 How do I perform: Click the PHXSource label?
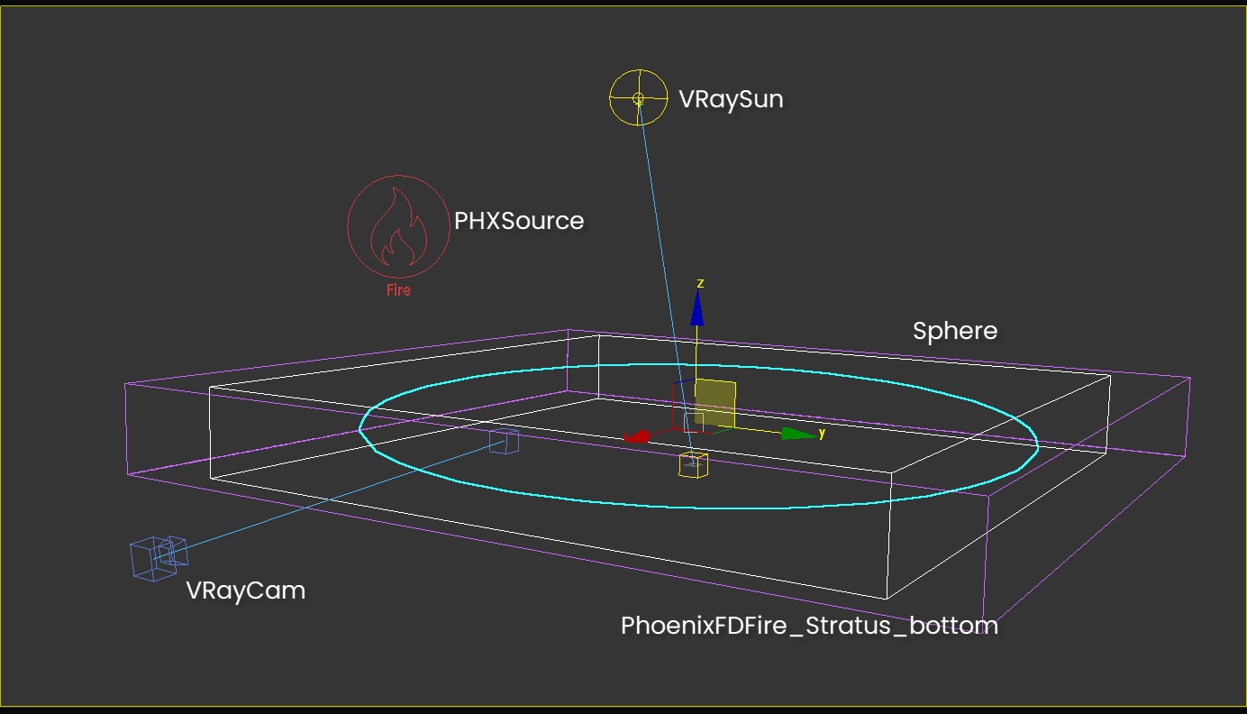(x=519, y=221)
